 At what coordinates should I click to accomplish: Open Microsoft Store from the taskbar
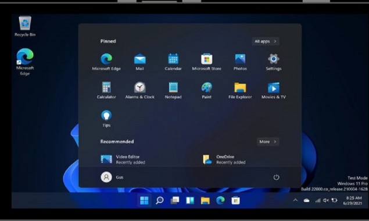click(x=235, y=201)
